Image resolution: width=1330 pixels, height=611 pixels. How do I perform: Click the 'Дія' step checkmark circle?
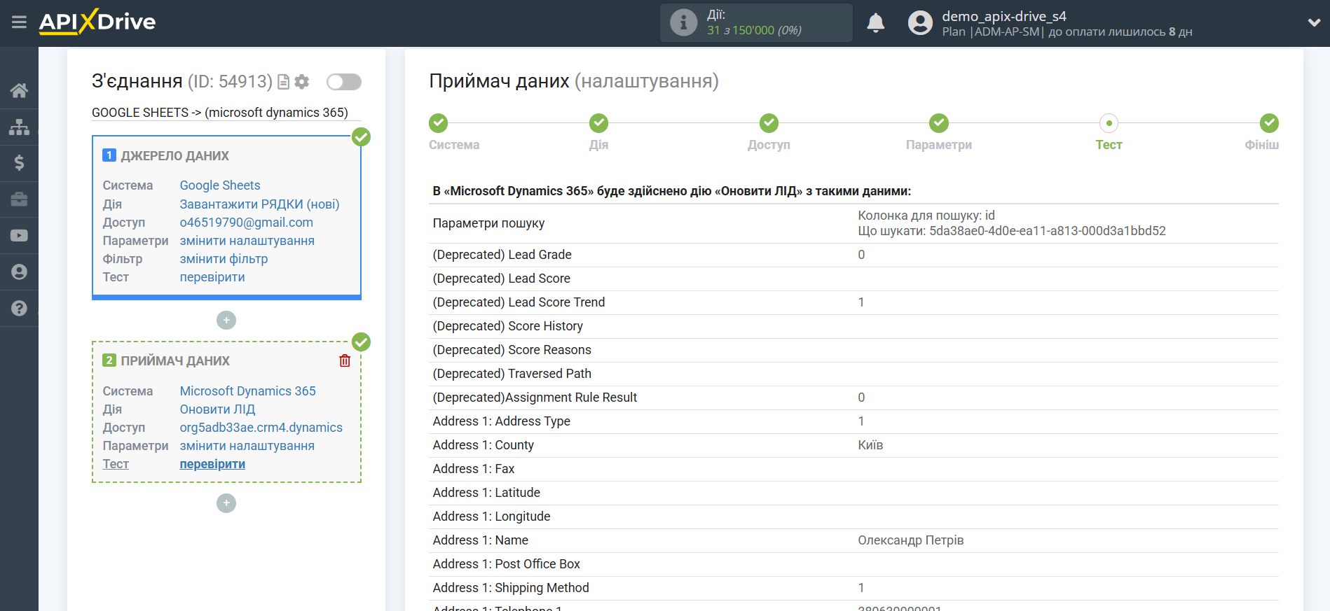point(598,123)
